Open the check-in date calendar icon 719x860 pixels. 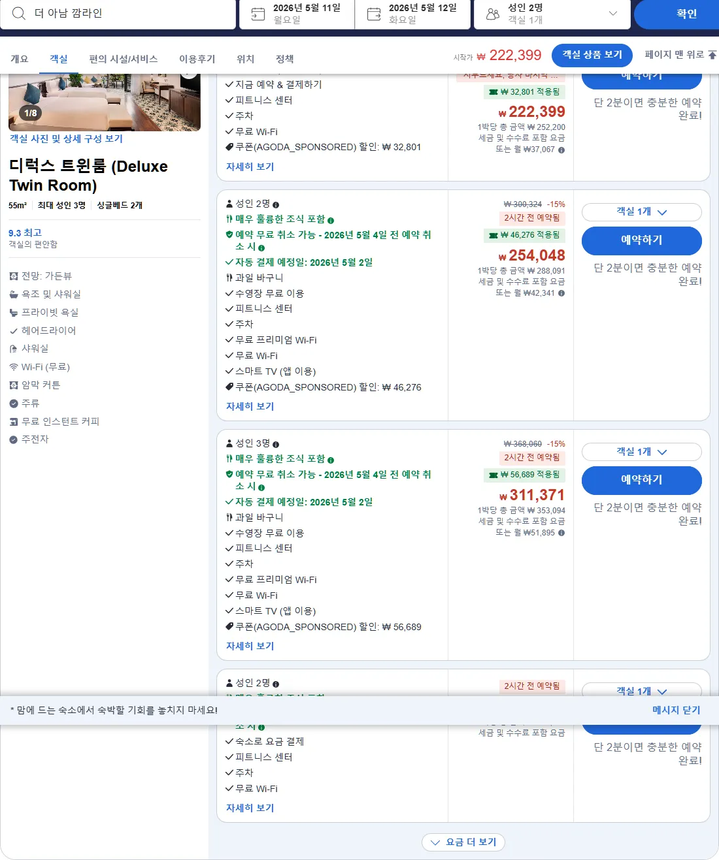point(258,14)
